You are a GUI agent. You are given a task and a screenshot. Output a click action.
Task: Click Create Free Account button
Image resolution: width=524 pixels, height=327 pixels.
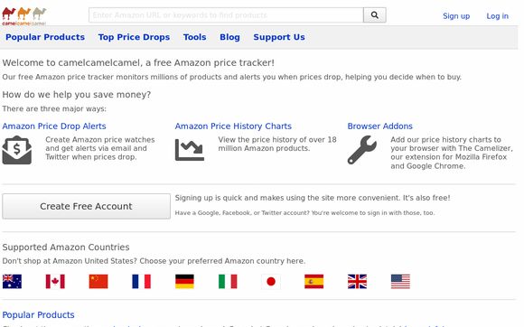coord(86,207)
